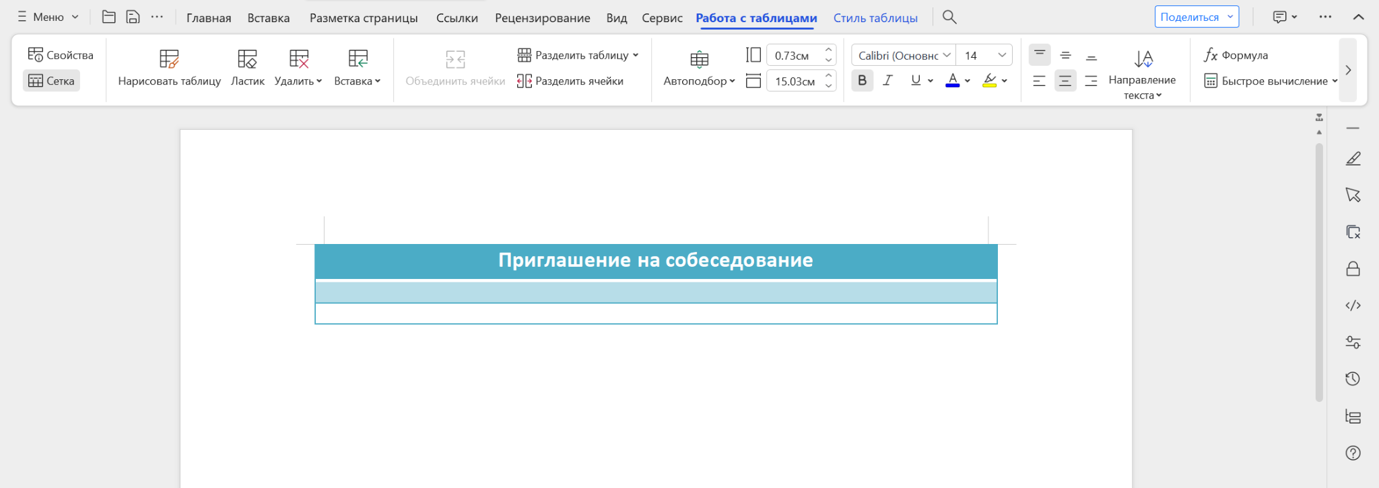Open the Вставка ribbon tab
Viewport: 1379px width, 488px height.
[268, 18]
